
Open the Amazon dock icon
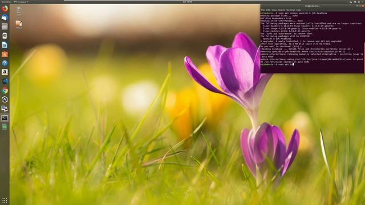5,72
